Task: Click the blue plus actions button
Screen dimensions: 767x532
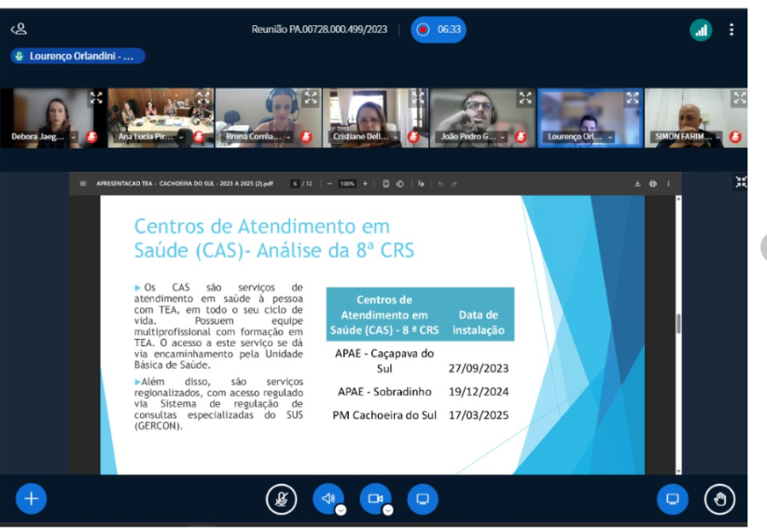Action: (31, 499)
